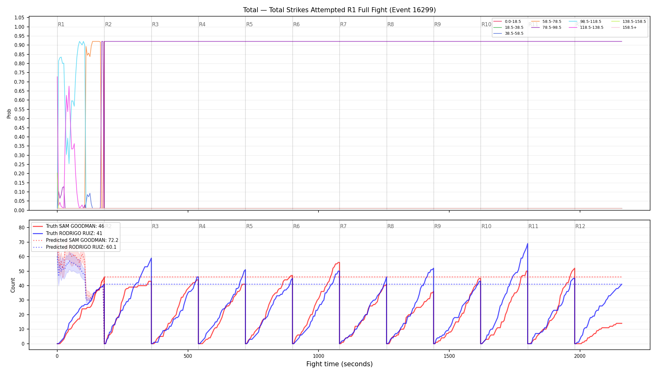Click the R12 marker in bottom chart
The height and width of the screenshot is (375, 657).
click(x=580, y=226)
